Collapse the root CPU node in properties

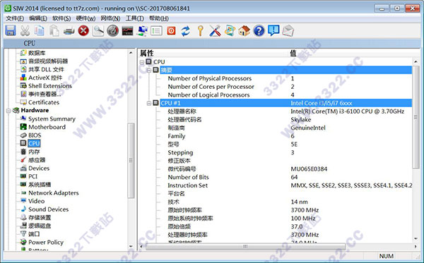[142, 62]
